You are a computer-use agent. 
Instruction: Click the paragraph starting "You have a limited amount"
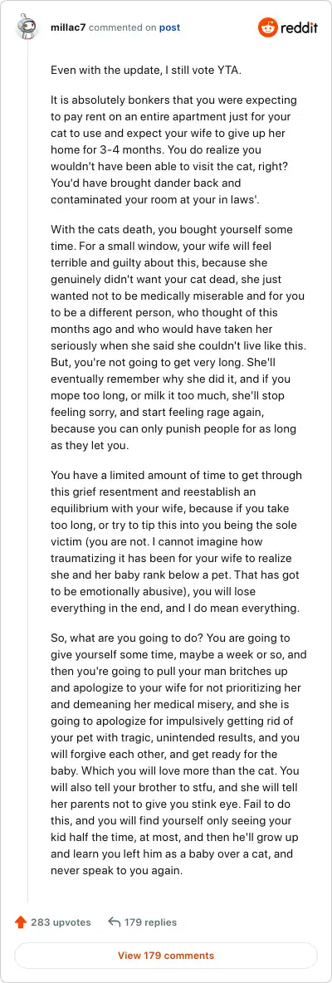point(176,541)
